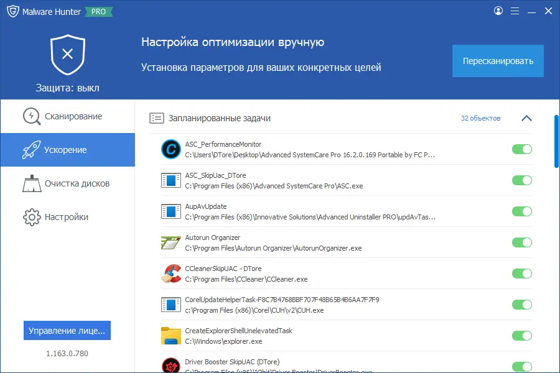Viewport: 560px width, 373px height.
Task: Select the ASC_PerformanceMonitor task name
Action: pyautogui.click(x=223, y=144)
